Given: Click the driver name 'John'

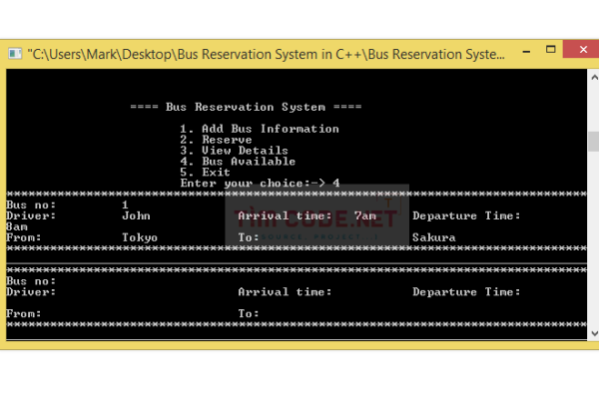Looking at the screenshot, I should tap(136, 215).
